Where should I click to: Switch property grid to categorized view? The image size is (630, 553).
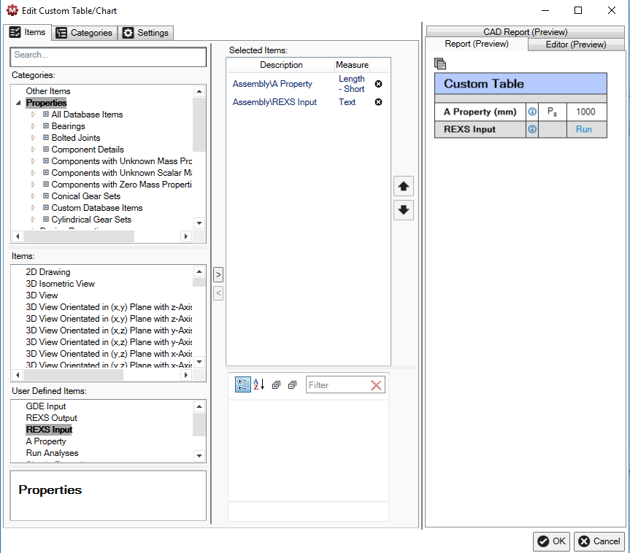point(242,384)
